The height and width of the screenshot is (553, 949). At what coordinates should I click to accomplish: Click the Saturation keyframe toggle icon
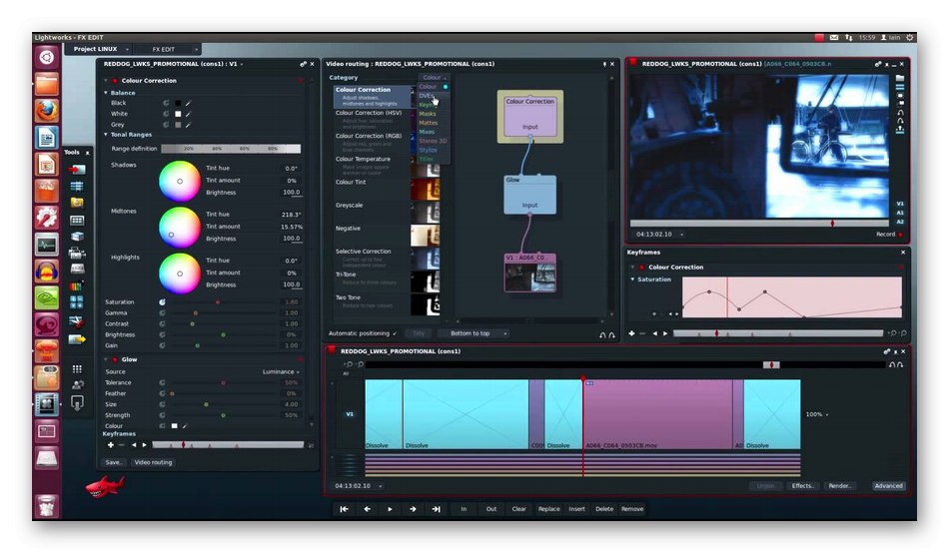coord(162,301)
